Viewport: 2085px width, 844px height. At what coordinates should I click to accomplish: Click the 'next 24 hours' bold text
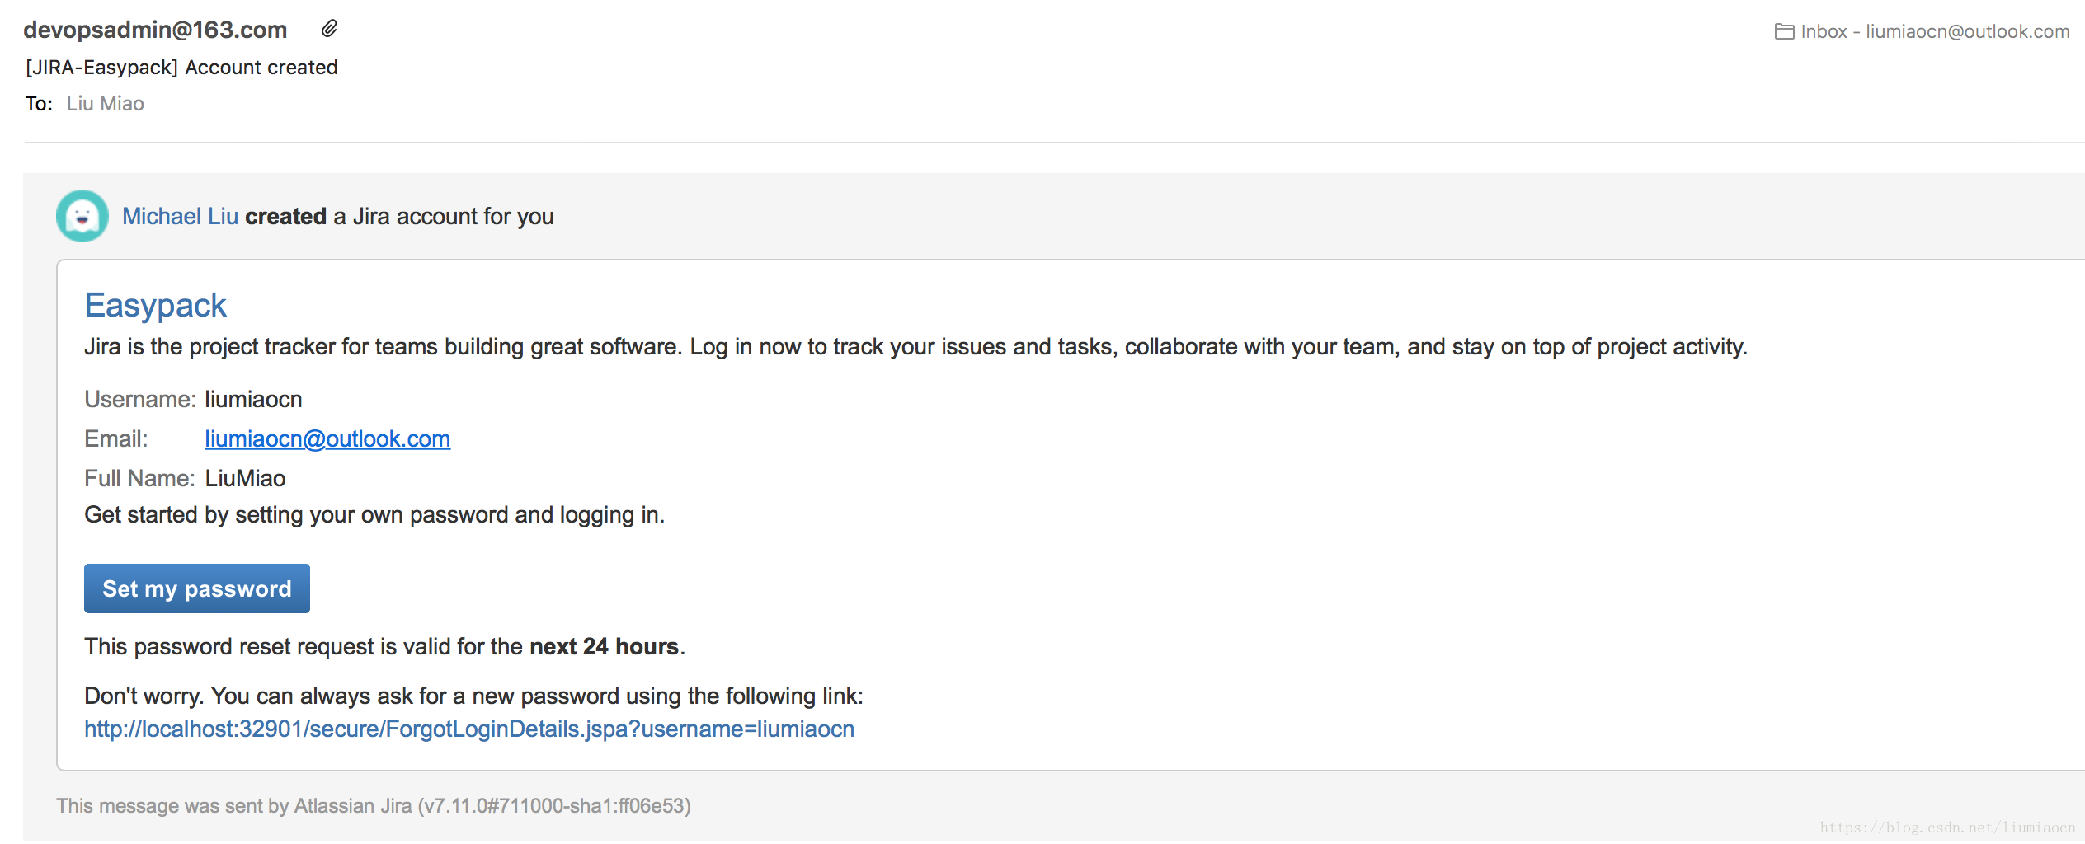pos(604,646)
